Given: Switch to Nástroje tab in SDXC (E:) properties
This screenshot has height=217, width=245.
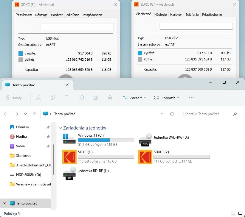Looking at the screenshot, I should (41, 15).
